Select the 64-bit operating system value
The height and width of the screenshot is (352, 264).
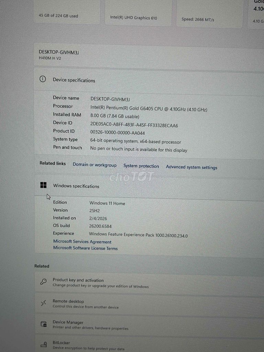135,141
